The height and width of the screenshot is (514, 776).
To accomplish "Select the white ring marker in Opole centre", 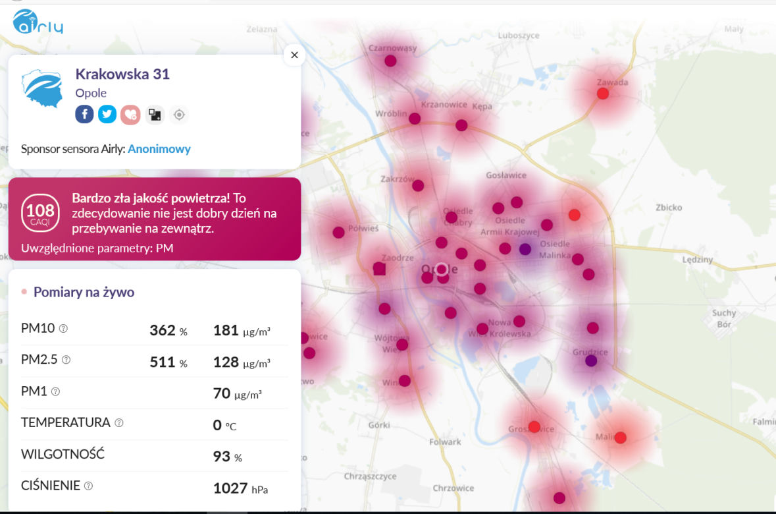I will point(442,269).
